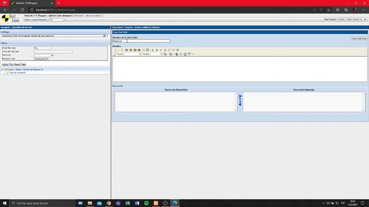Click inside the Detalles editor text area
The image size is (369, 207).
[x=240, y=69]
